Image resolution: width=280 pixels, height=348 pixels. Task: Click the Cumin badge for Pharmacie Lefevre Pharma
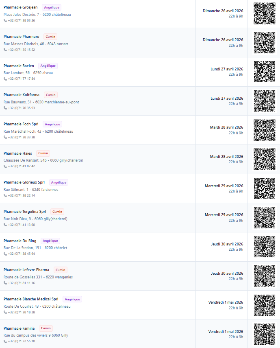tap(60, 270)
